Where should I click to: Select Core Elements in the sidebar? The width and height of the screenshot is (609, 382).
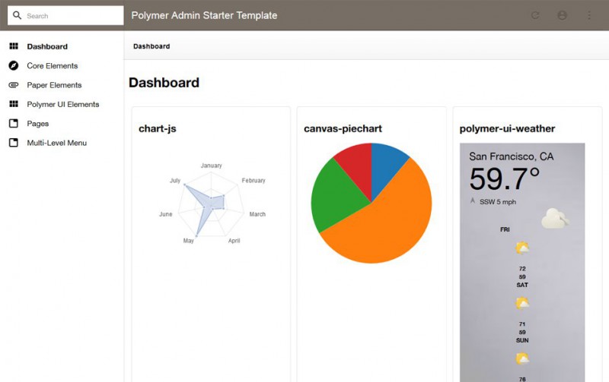tap(52, 65)
